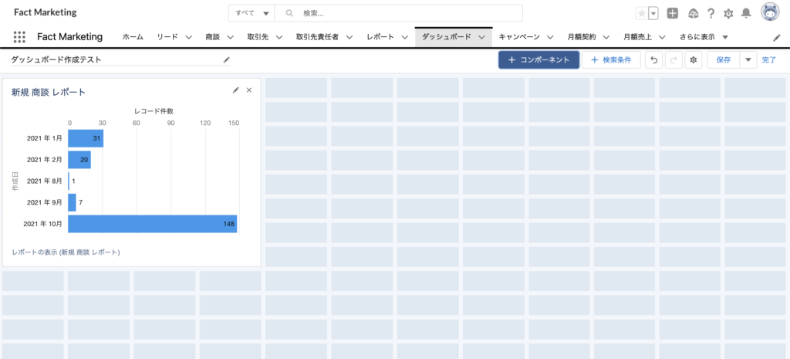The height and width of the screenshot is (359, 790).
Task: Click the 検索 search input field
Action: (x=399, y=14)
